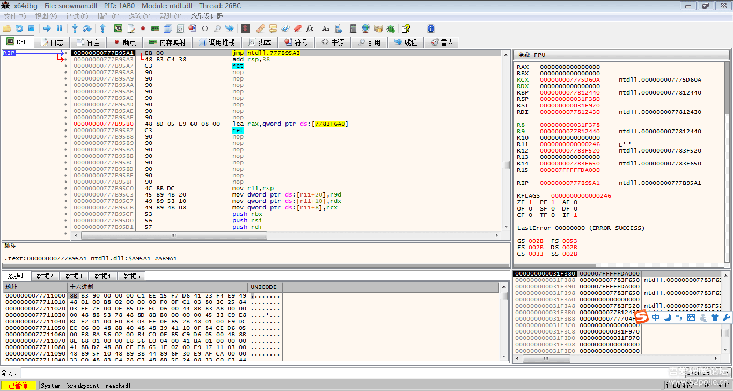
Task: Step into with the down-arrow toolbar icon
Action: point(75,28)
